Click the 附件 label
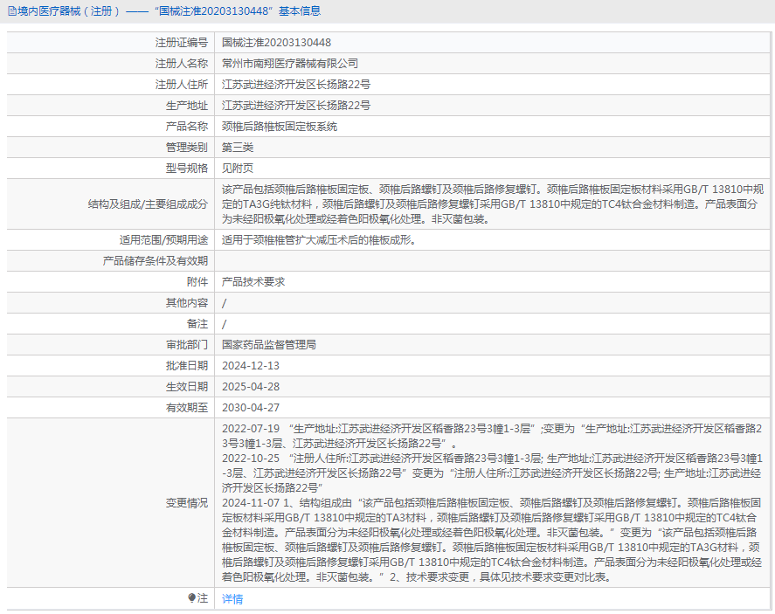775x614 pixels. pos(197,282)
